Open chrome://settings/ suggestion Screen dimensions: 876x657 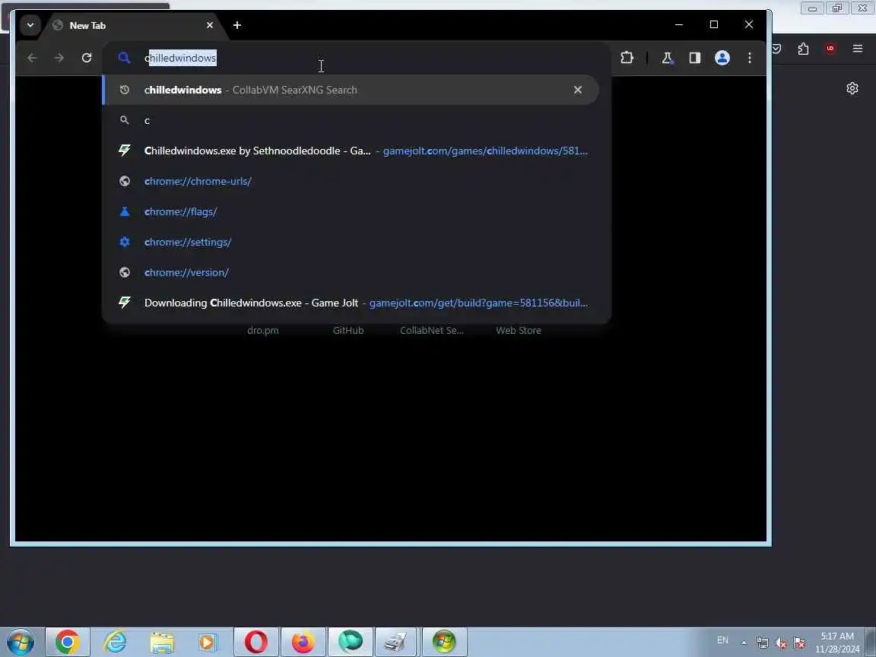[x=351, y=242]
